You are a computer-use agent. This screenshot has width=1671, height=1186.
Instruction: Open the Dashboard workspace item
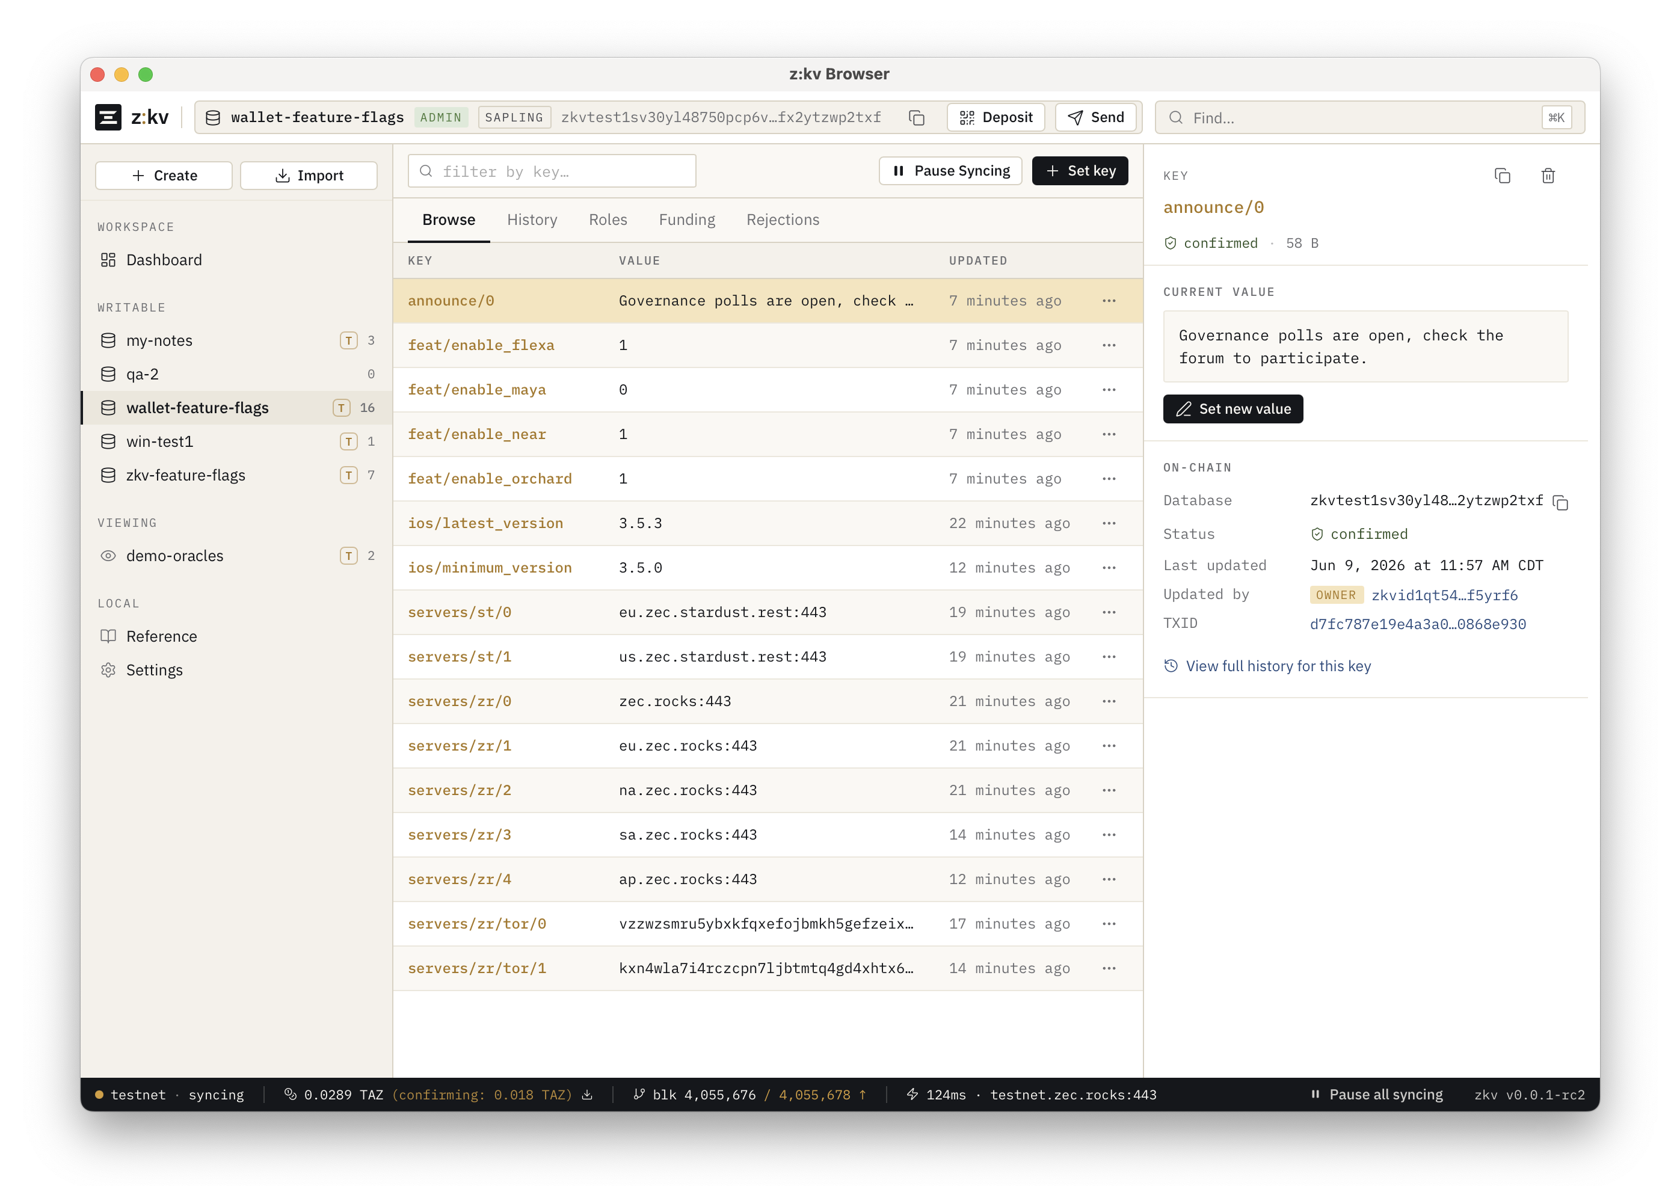[236, 260]
